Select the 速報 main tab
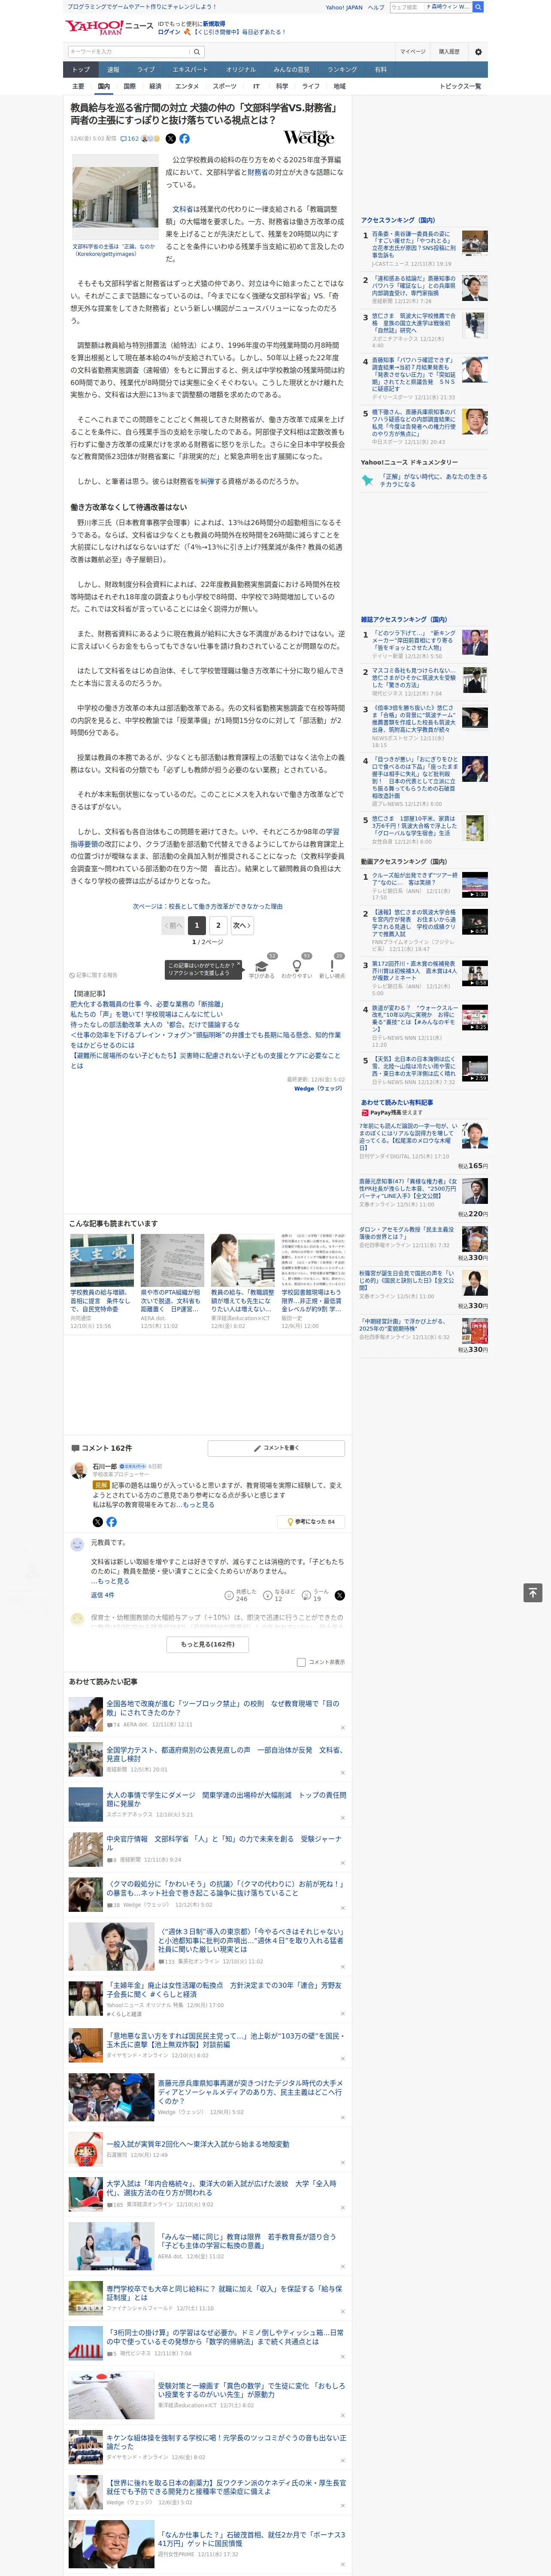The height and width of the screenshot is (2576, 551). point(113,70)
